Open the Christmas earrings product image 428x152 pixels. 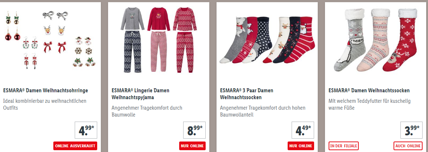50,40
